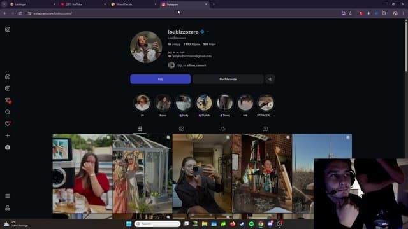Viewport: 408px width, 229px height.
Task: Click the Instagram logo in the sidebar
Action: (8, 29)
